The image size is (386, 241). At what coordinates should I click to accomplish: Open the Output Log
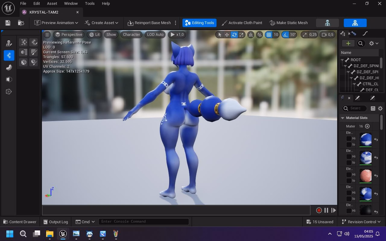56,222
